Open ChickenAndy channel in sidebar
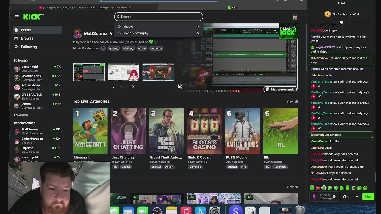The image size is (381, 214). tap(37, 78)
